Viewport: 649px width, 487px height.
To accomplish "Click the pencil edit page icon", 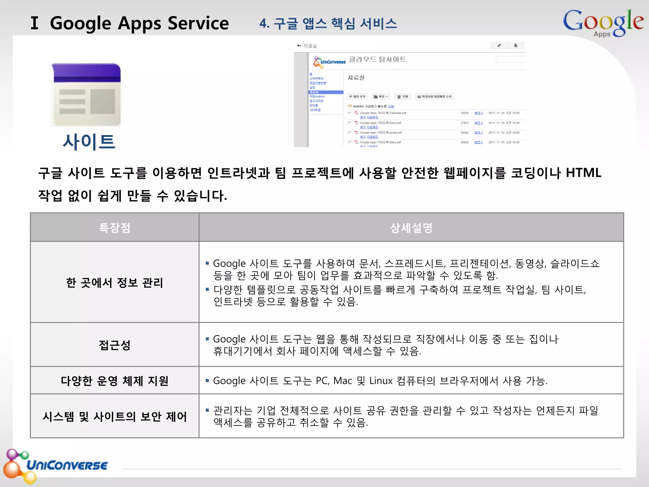I will point(499,46).
